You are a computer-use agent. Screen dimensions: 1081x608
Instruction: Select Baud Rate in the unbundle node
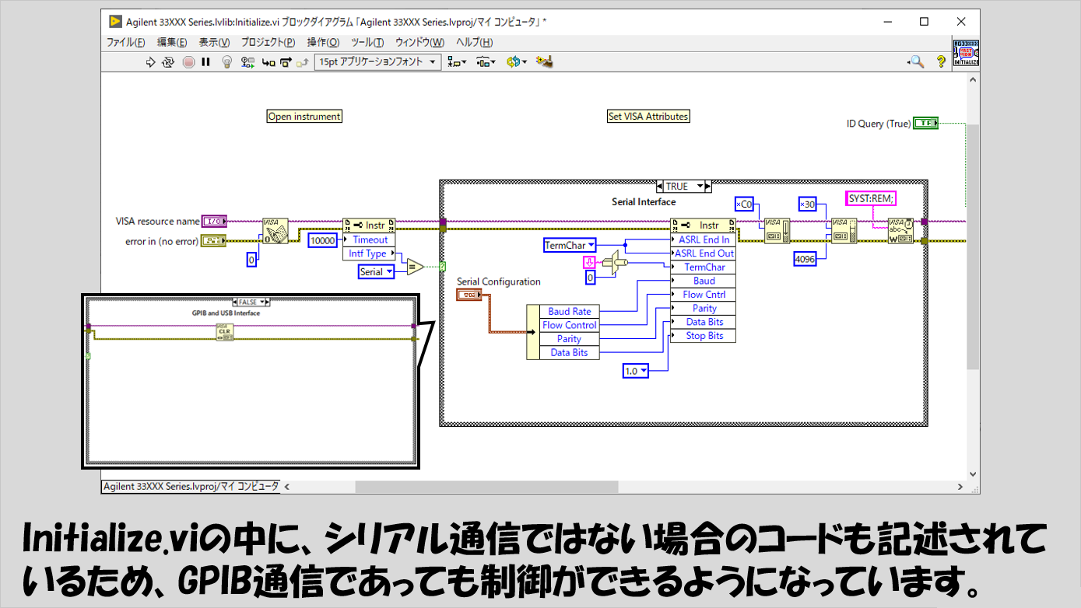coord(570,311)
